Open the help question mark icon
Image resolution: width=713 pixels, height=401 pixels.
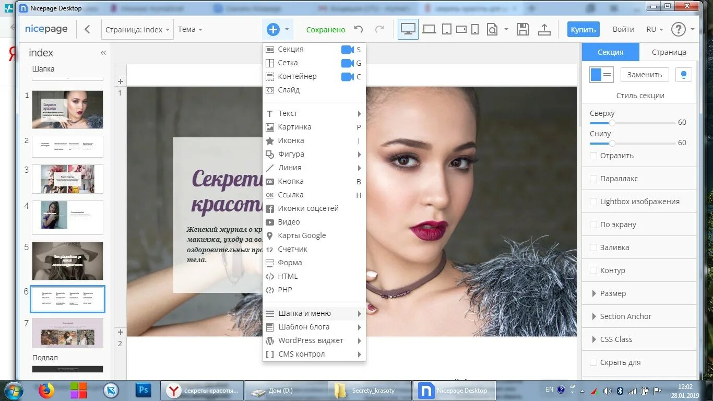coord(678,30)
